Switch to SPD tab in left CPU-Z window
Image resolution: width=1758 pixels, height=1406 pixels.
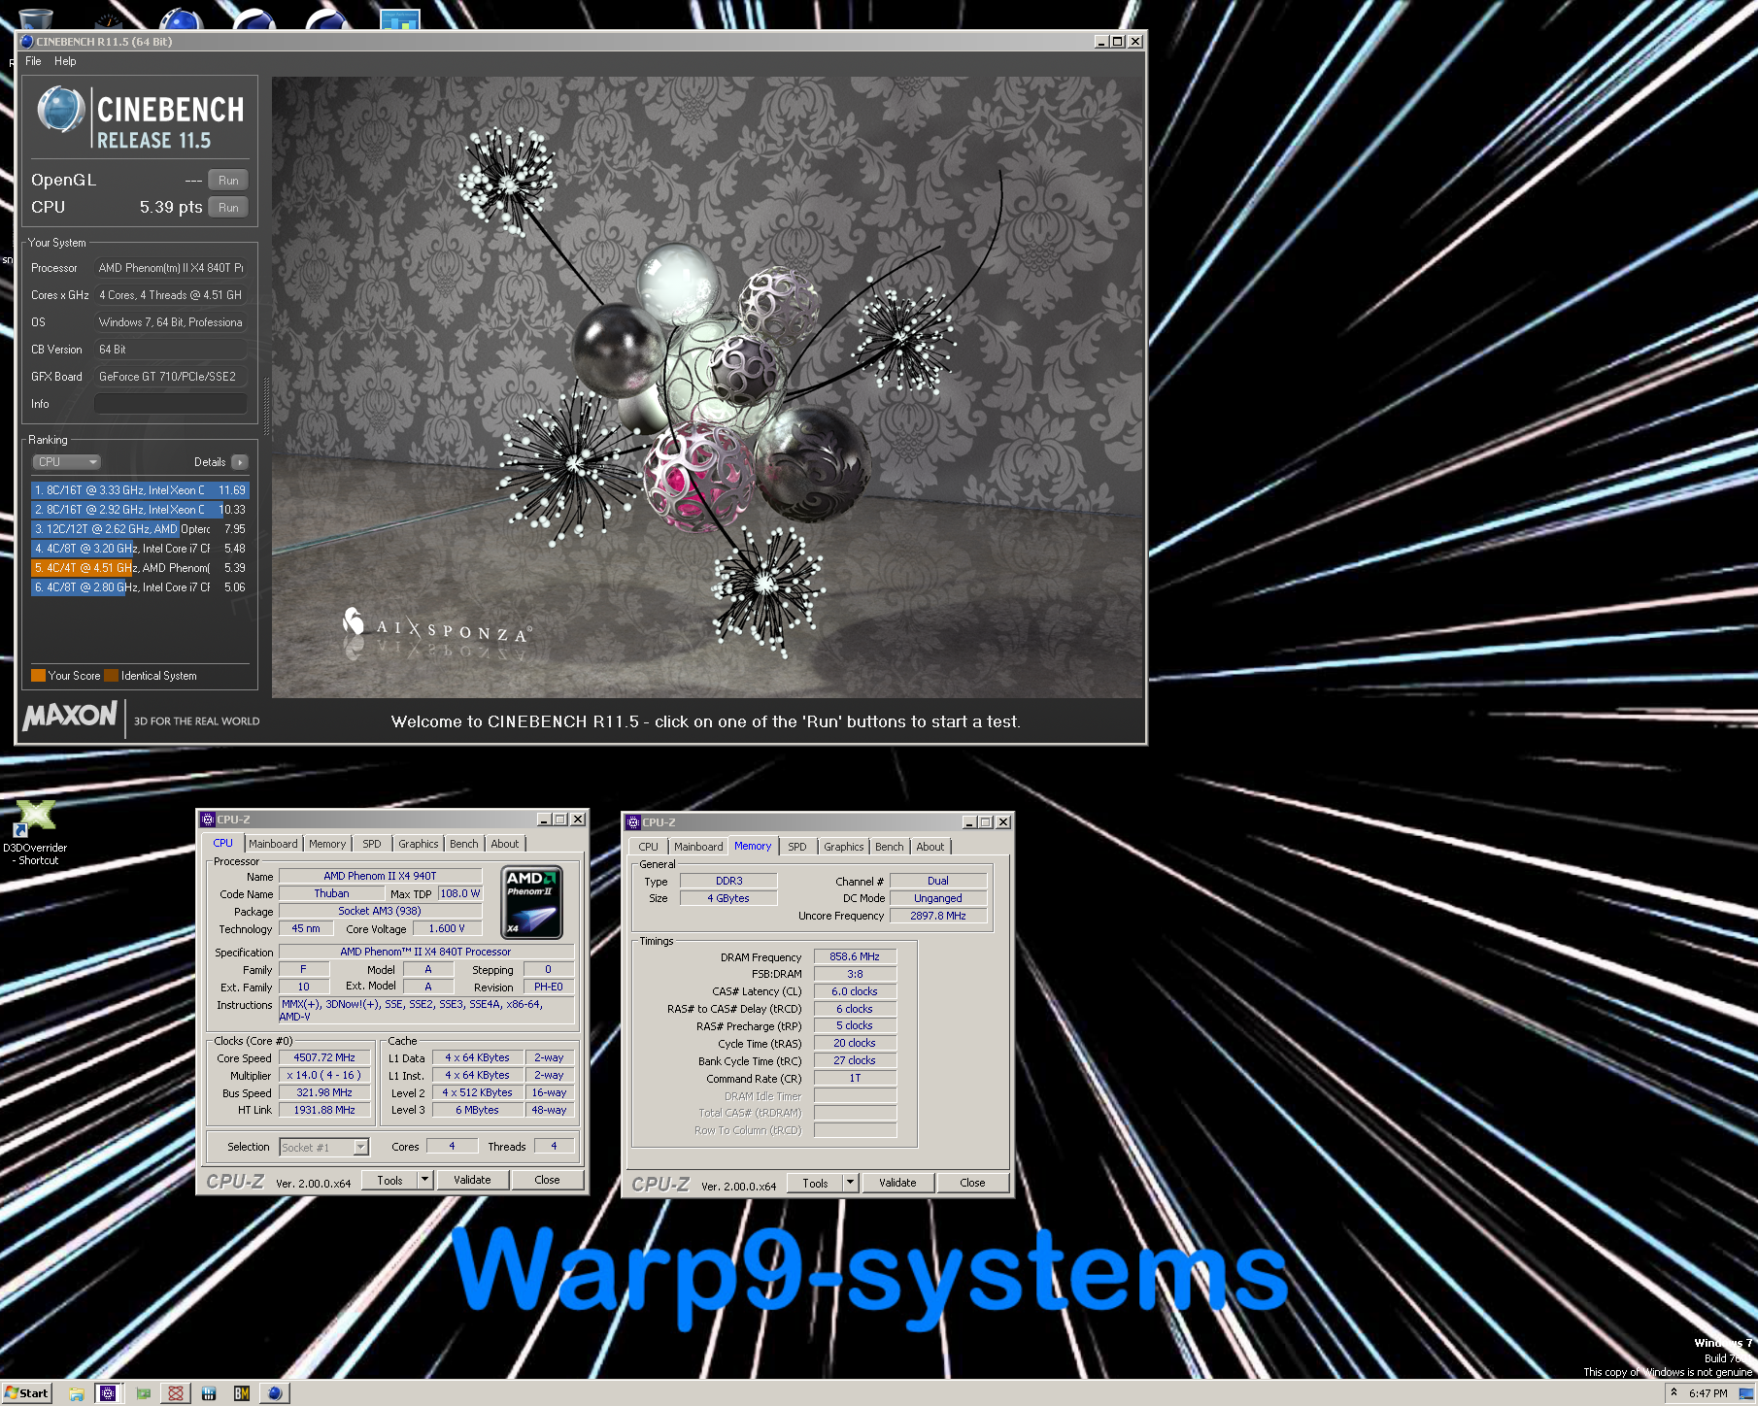coord(372,844)
